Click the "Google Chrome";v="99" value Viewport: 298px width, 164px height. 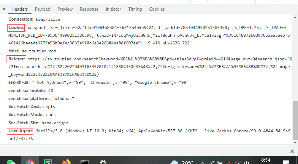click(x=161, y=83)
